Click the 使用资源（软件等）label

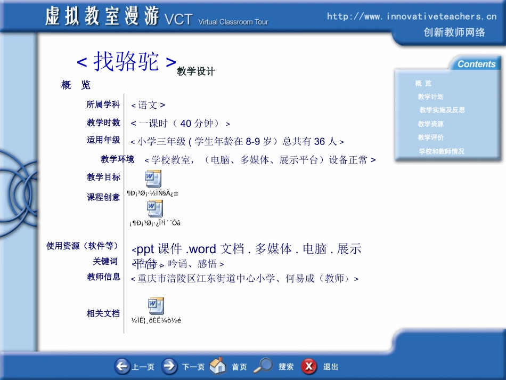tap(82, 246)
